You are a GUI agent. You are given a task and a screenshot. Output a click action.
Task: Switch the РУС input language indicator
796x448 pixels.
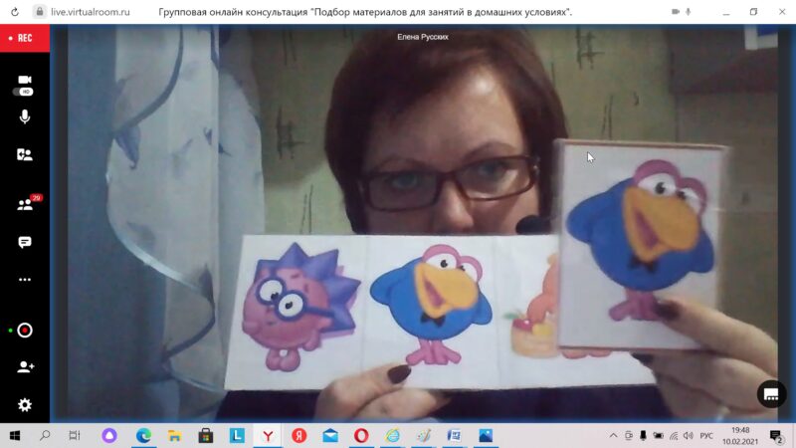706,435
